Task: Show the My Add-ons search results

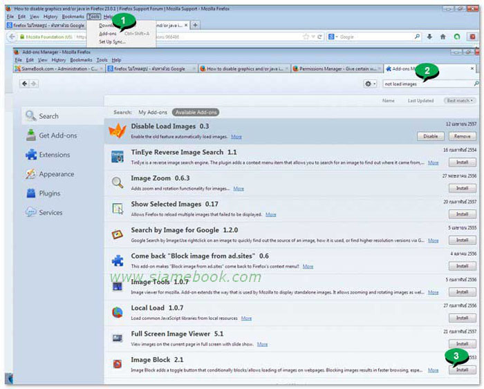Action: pyautogui.click(x=153, y=113)
